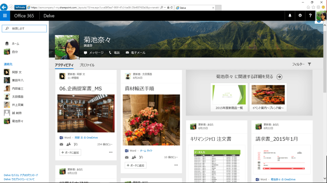327x183 pixels.
Task: Go to ホーム in the sidebar
Action: (x=15, y=44)
